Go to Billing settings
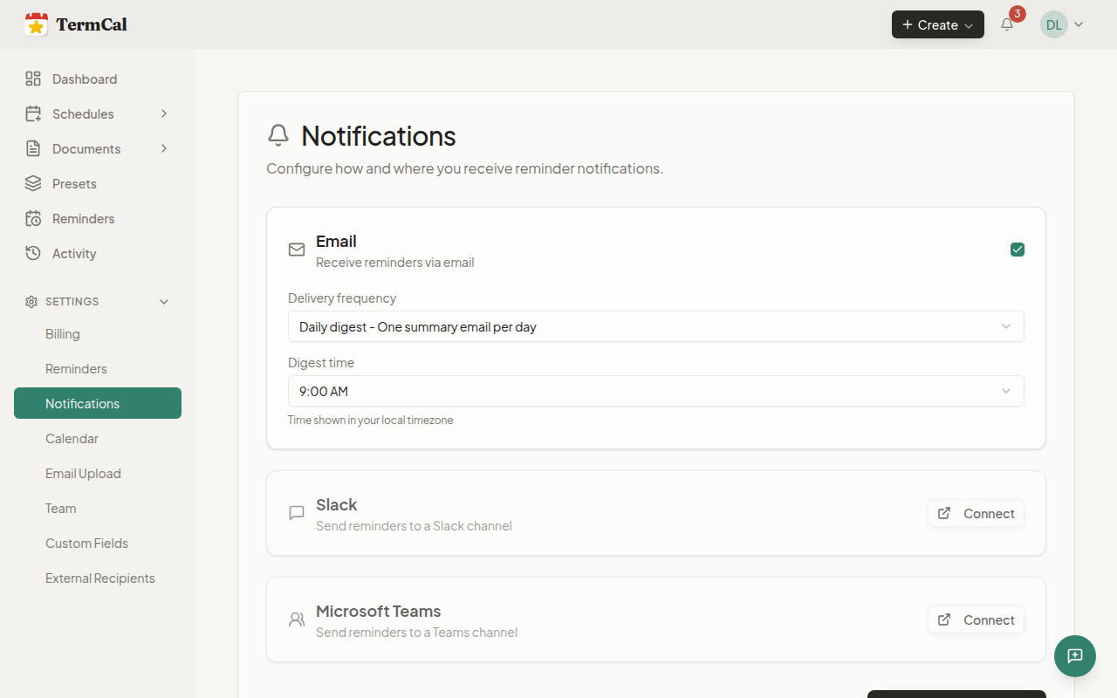The image size is (1117, 698). pos(63,334)
